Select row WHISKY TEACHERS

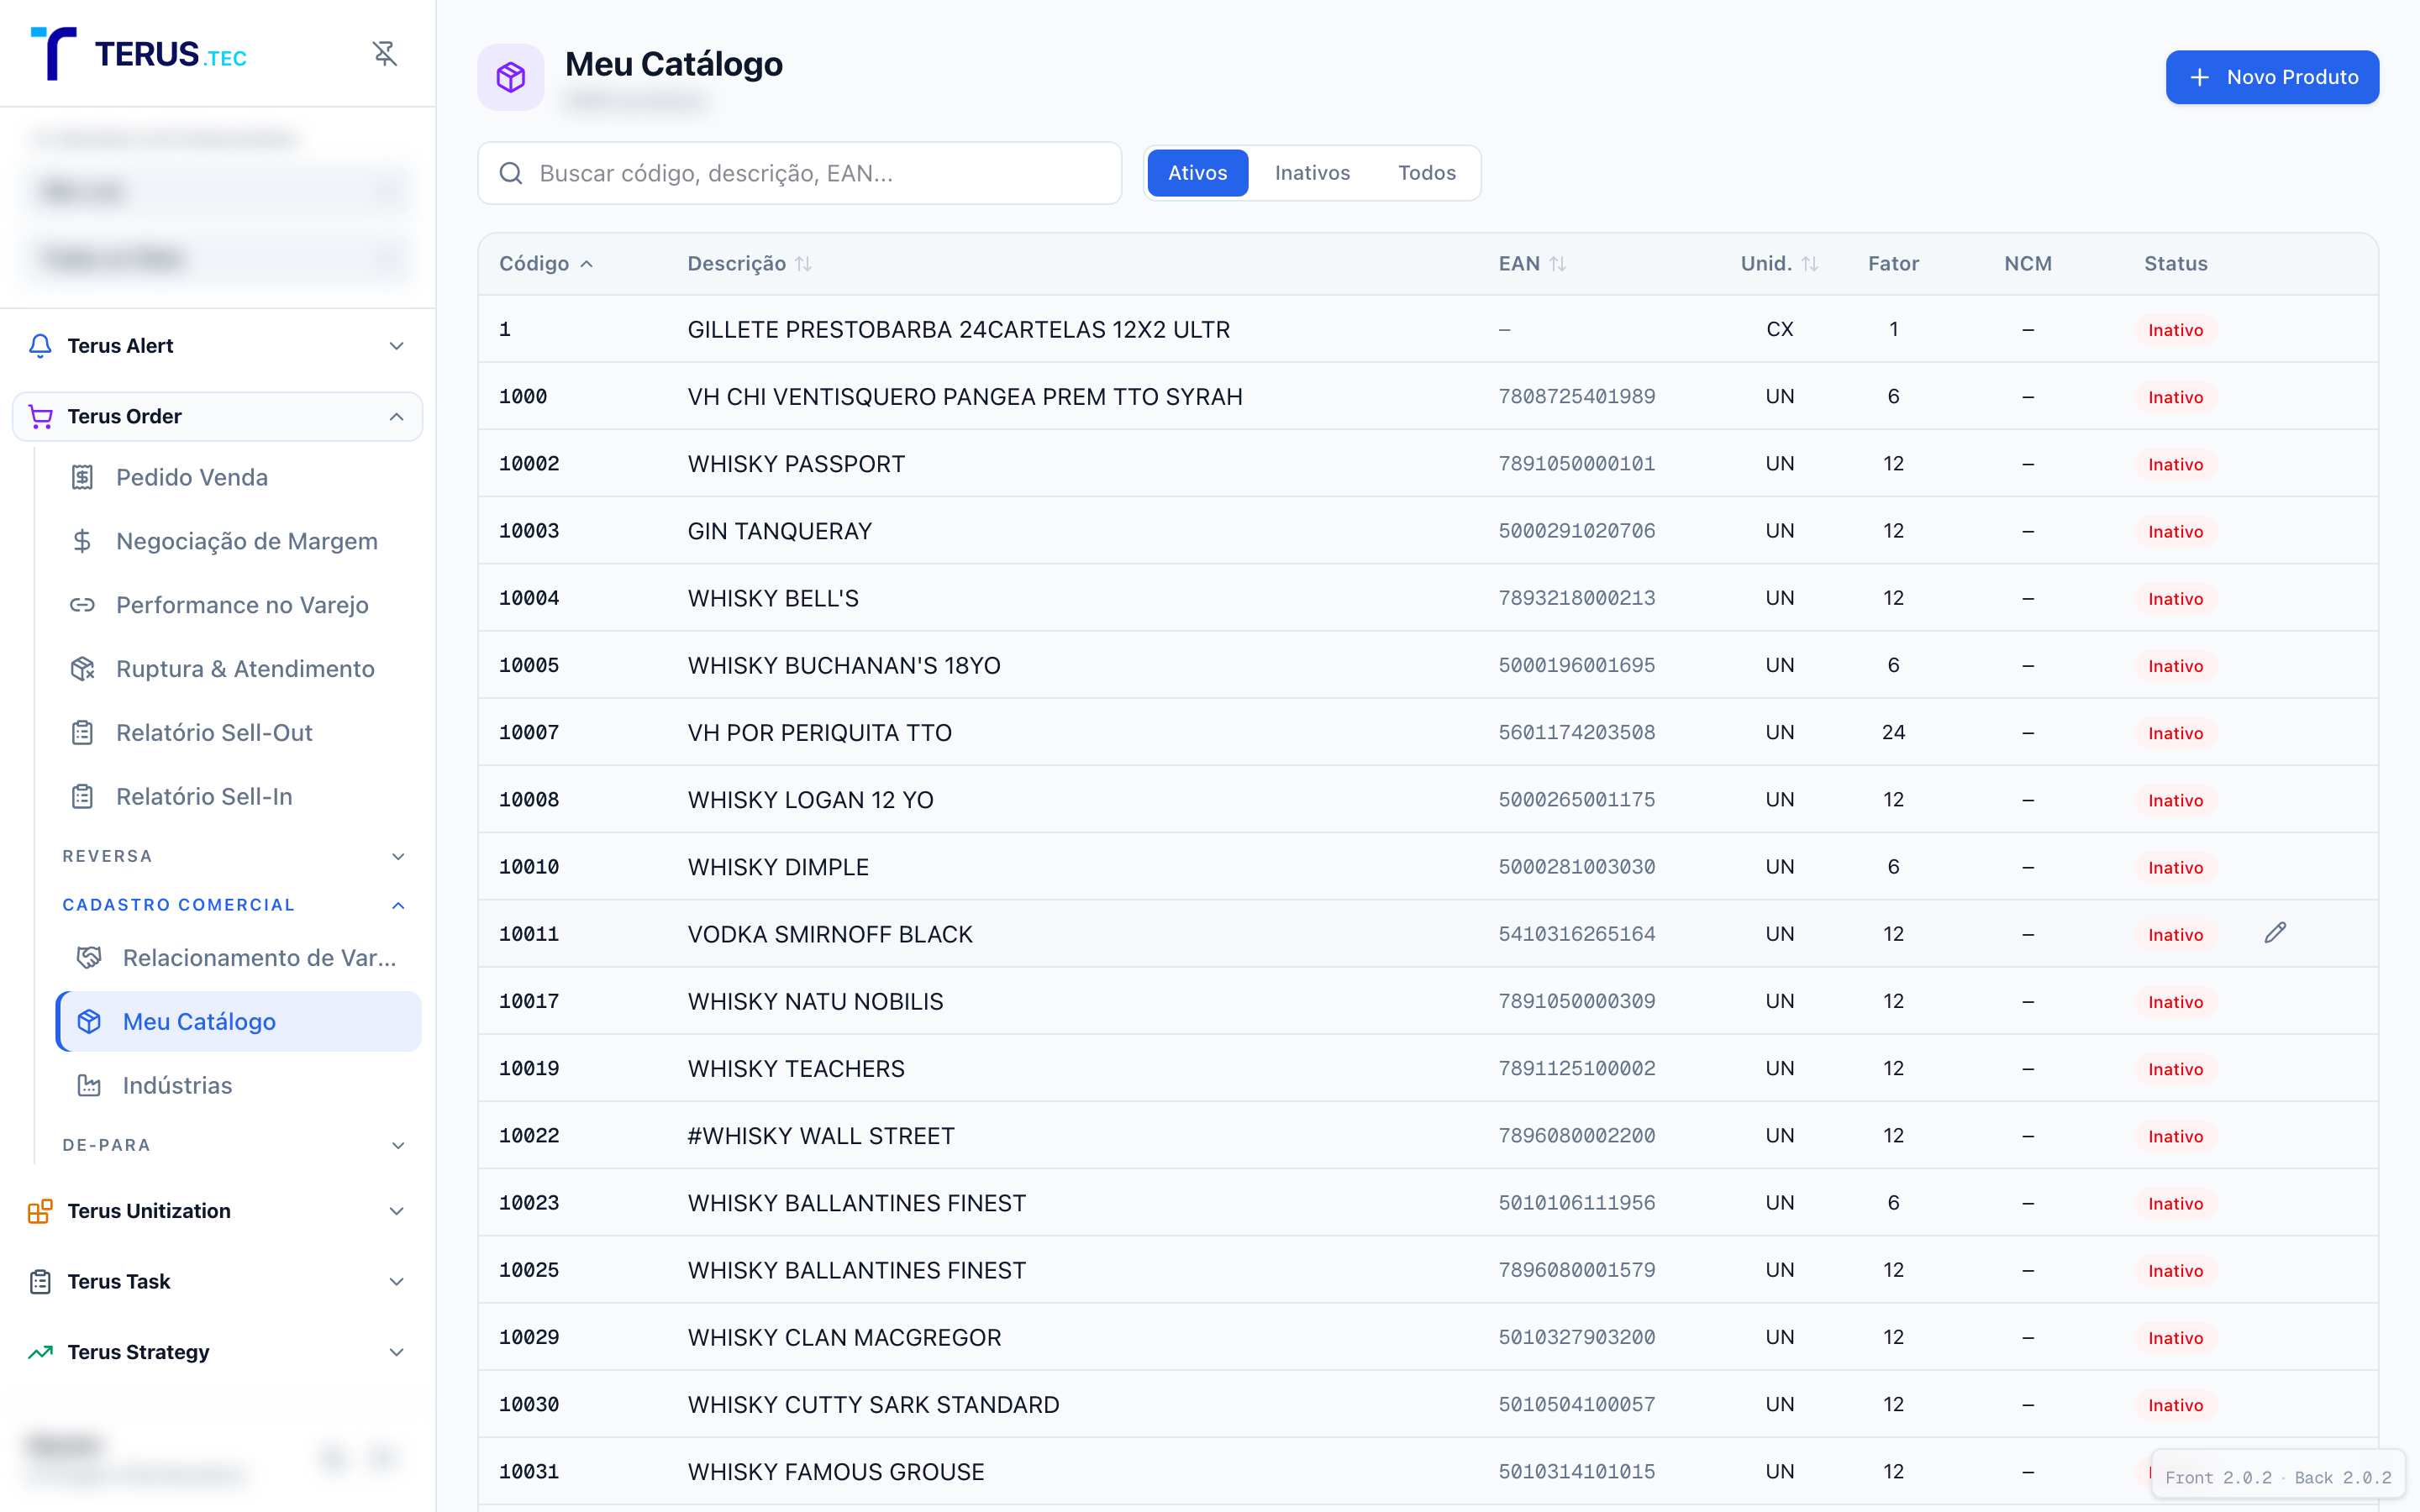[x=1428, y=1069]
